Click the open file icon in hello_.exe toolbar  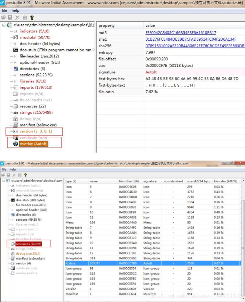click(x=3, y=175)
